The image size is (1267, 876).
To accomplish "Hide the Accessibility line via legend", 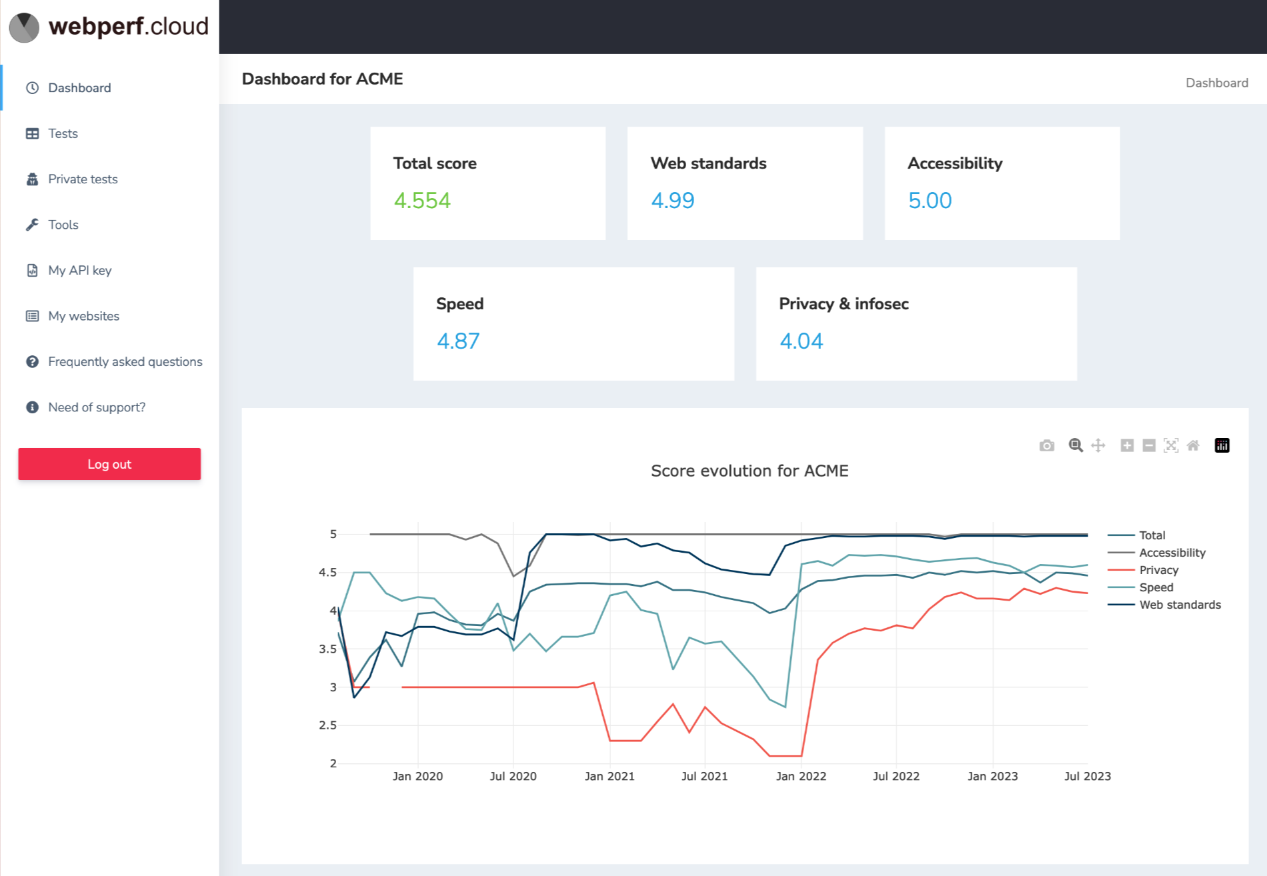I will (x=1172, y=552).
